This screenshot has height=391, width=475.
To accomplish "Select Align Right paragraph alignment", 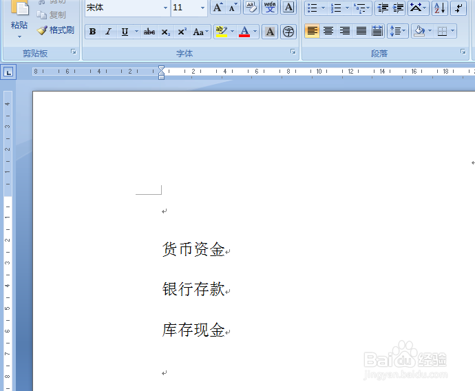I will [x=345, y=31].
